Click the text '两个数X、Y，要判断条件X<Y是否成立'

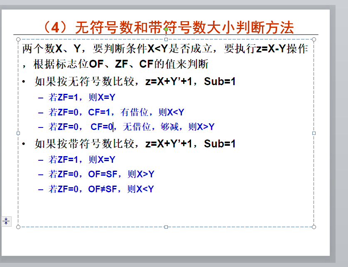tap(117, 49)
